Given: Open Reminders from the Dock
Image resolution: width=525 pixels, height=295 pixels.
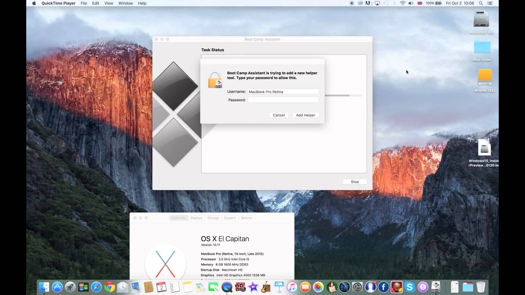Looking at the screenshot, I should pyautogui.click(x=175, y=287).
